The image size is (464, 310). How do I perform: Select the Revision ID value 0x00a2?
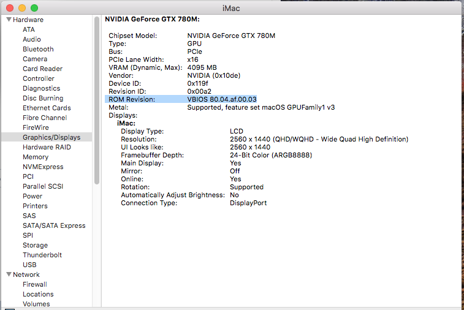point(199,91)
